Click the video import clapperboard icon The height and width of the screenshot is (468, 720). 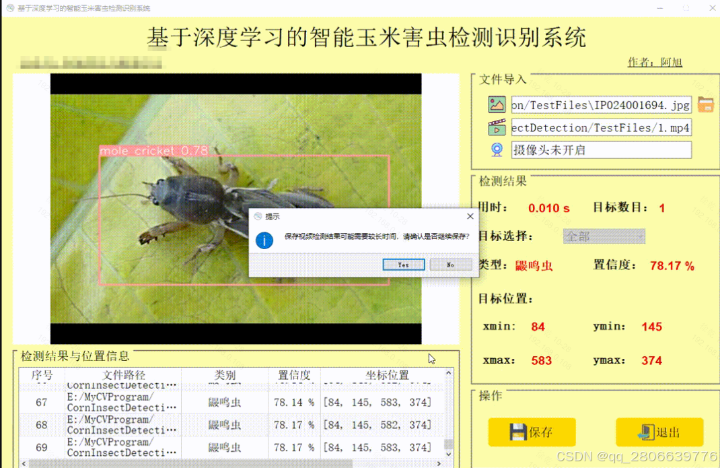pos(496,127)
